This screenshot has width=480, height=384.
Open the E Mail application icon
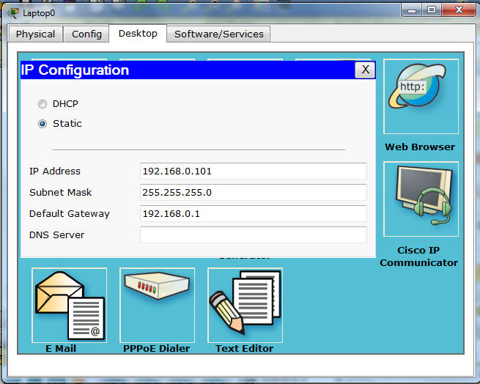coord(69,305)
